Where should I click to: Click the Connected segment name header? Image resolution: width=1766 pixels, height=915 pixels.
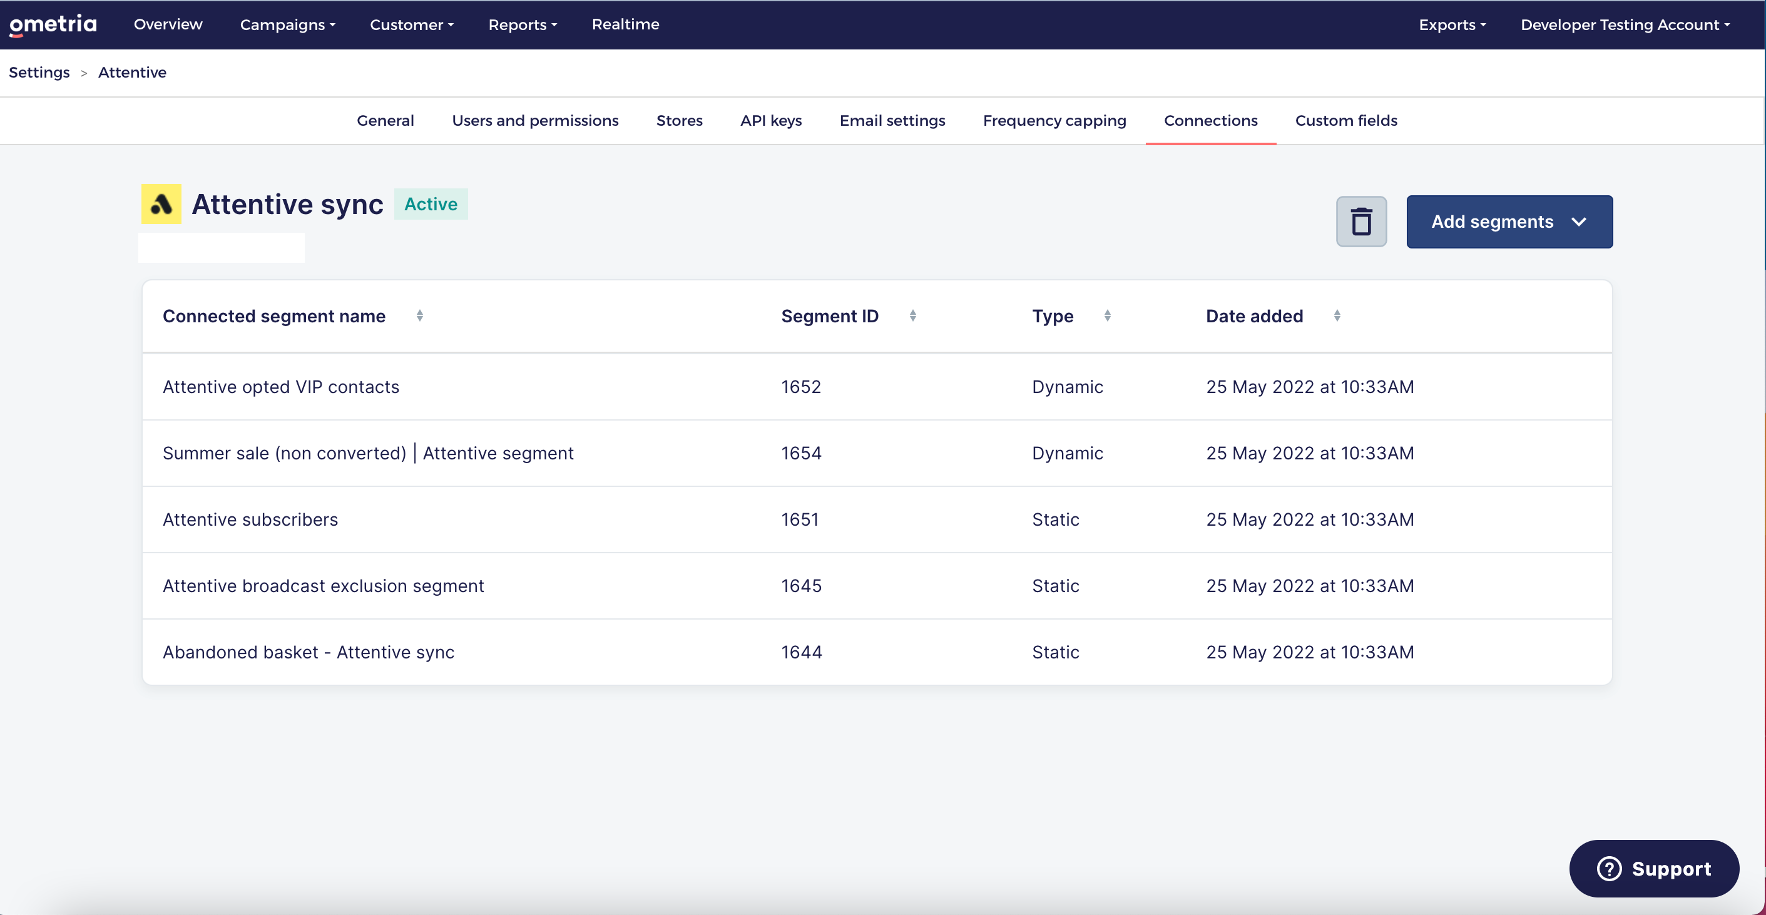coord(273,316)
